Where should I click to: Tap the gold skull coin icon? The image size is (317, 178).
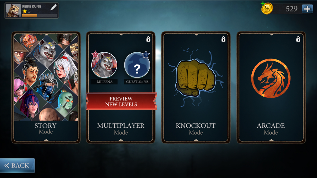267,9
